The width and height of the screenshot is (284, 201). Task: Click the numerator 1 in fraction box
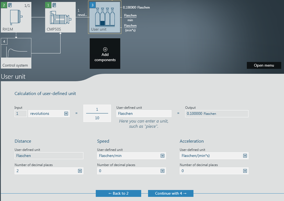(x=97, y=109)
